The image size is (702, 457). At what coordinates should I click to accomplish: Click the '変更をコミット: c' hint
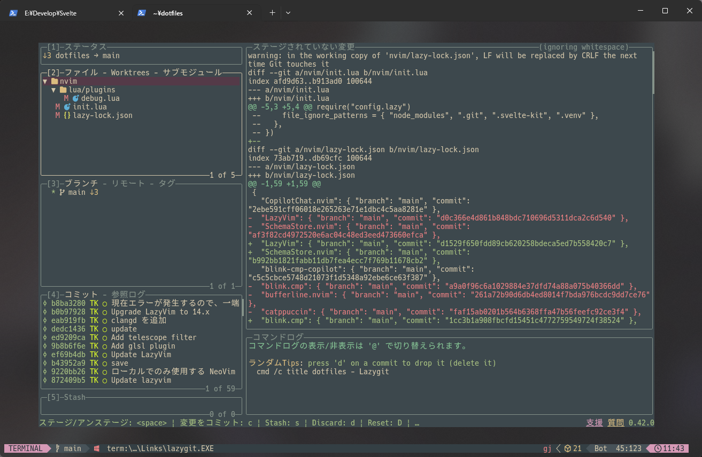click(x=216, y=423)
